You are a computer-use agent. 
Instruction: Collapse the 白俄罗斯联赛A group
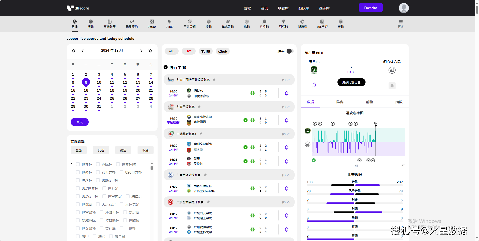click(289, 134)
